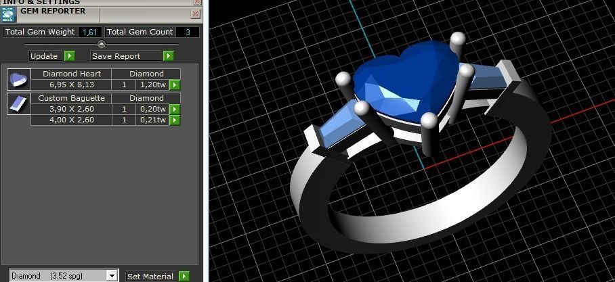Viewport: 615px width, 282px height.
Task: Click the Diamond material label in Baguette row
Action: coord(146,98)
